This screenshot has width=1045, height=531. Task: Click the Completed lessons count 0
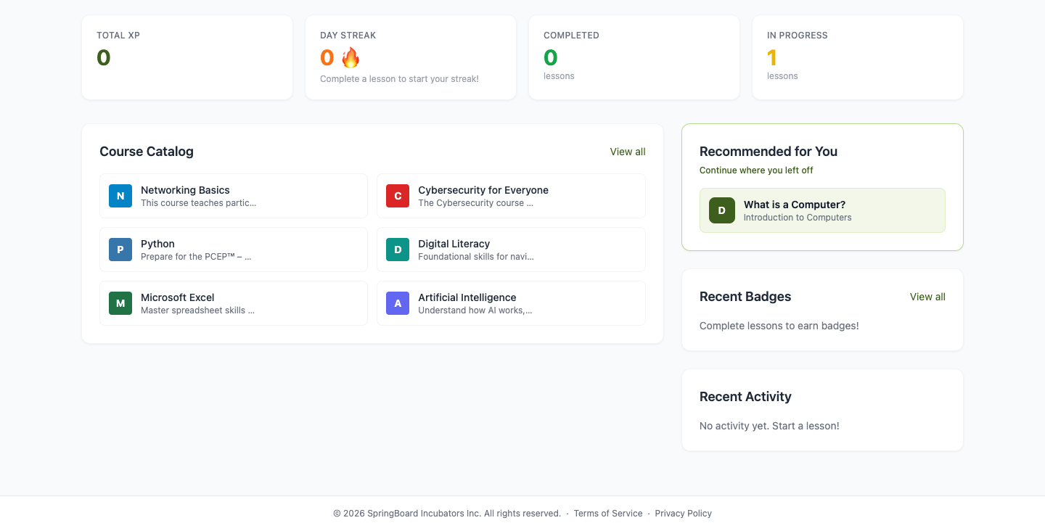point(551,58)
